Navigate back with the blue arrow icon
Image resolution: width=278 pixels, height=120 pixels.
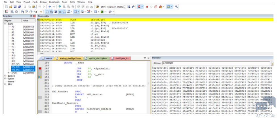pos(50,7)
